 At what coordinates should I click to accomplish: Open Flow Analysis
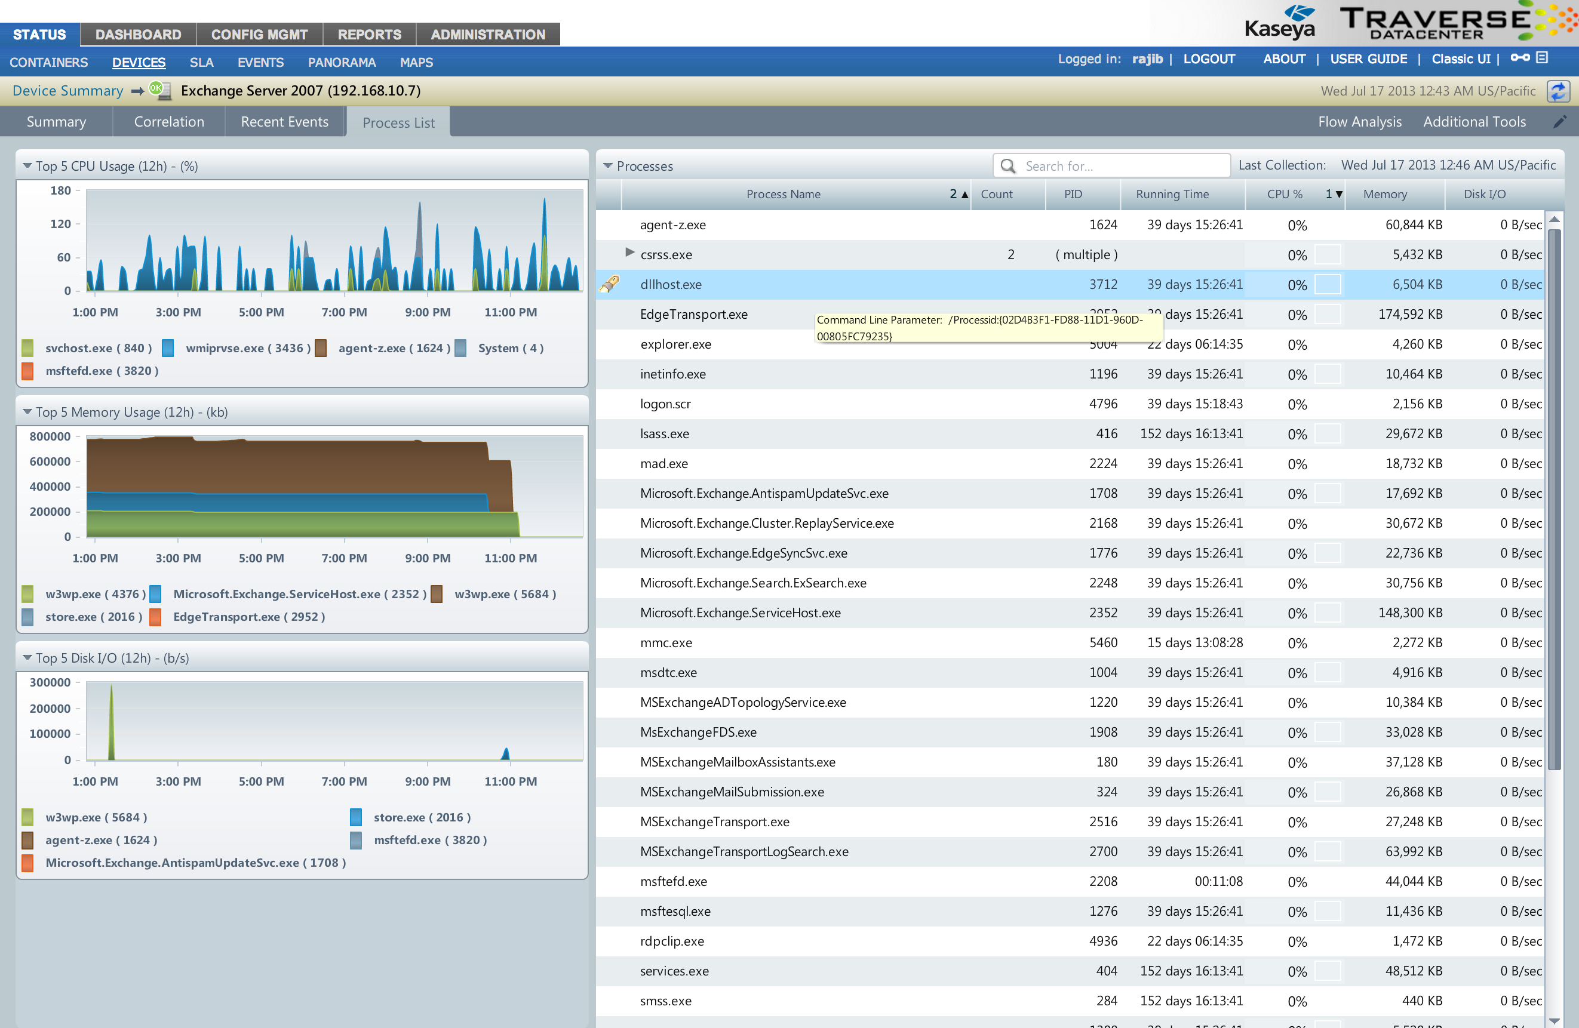(x=1359, y=122)
